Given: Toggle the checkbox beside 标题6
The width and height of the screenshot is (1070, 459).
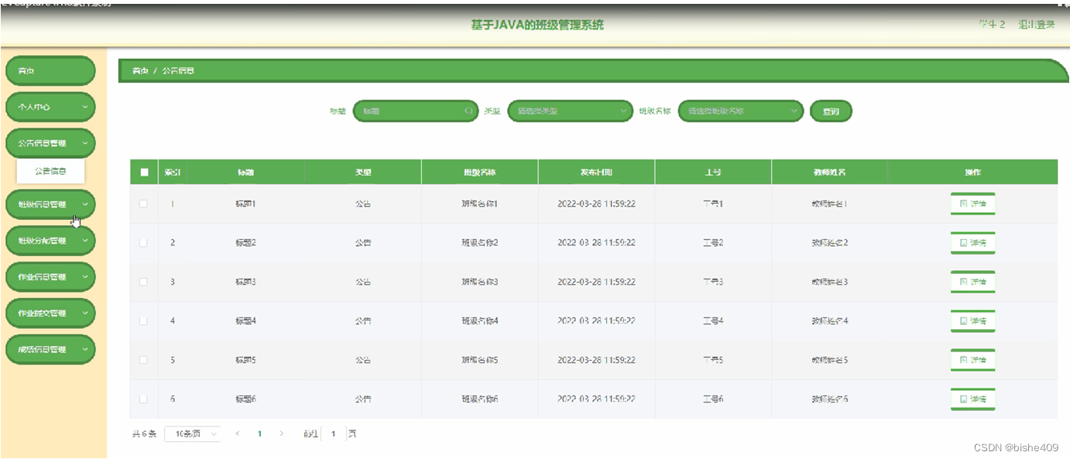Looking at the screenshot, I should click(143, 399).
